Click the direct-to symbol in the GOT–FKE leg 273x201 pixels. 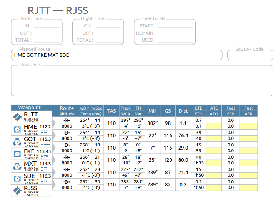[67, 145]
